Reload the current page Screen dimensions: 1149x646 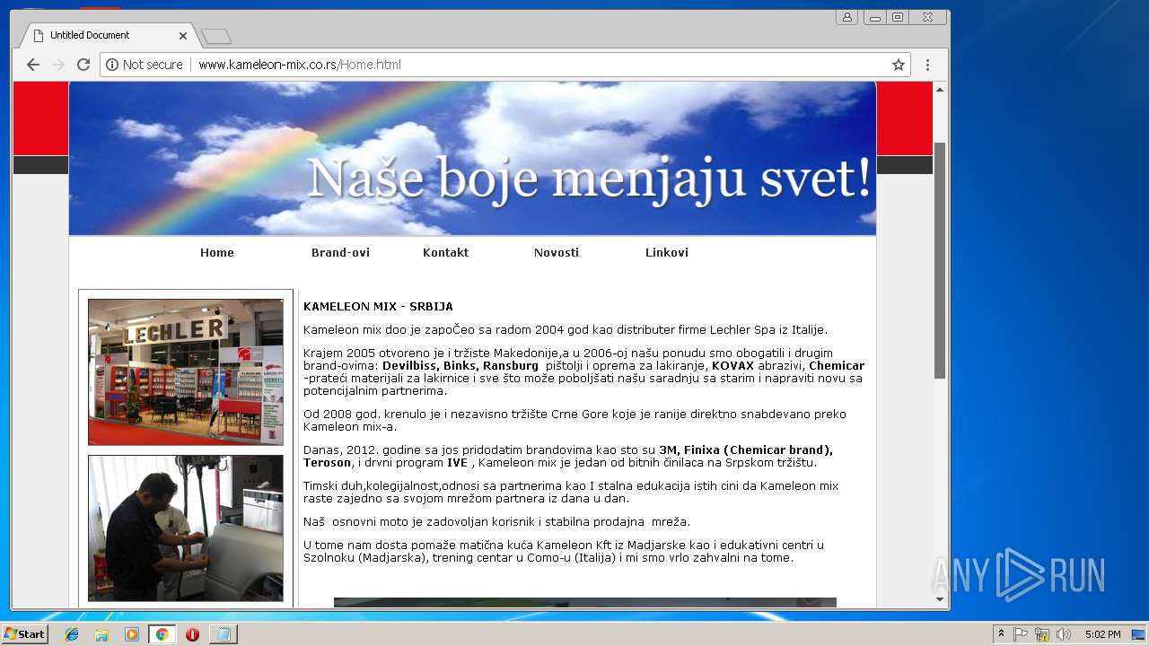(83, 65)
